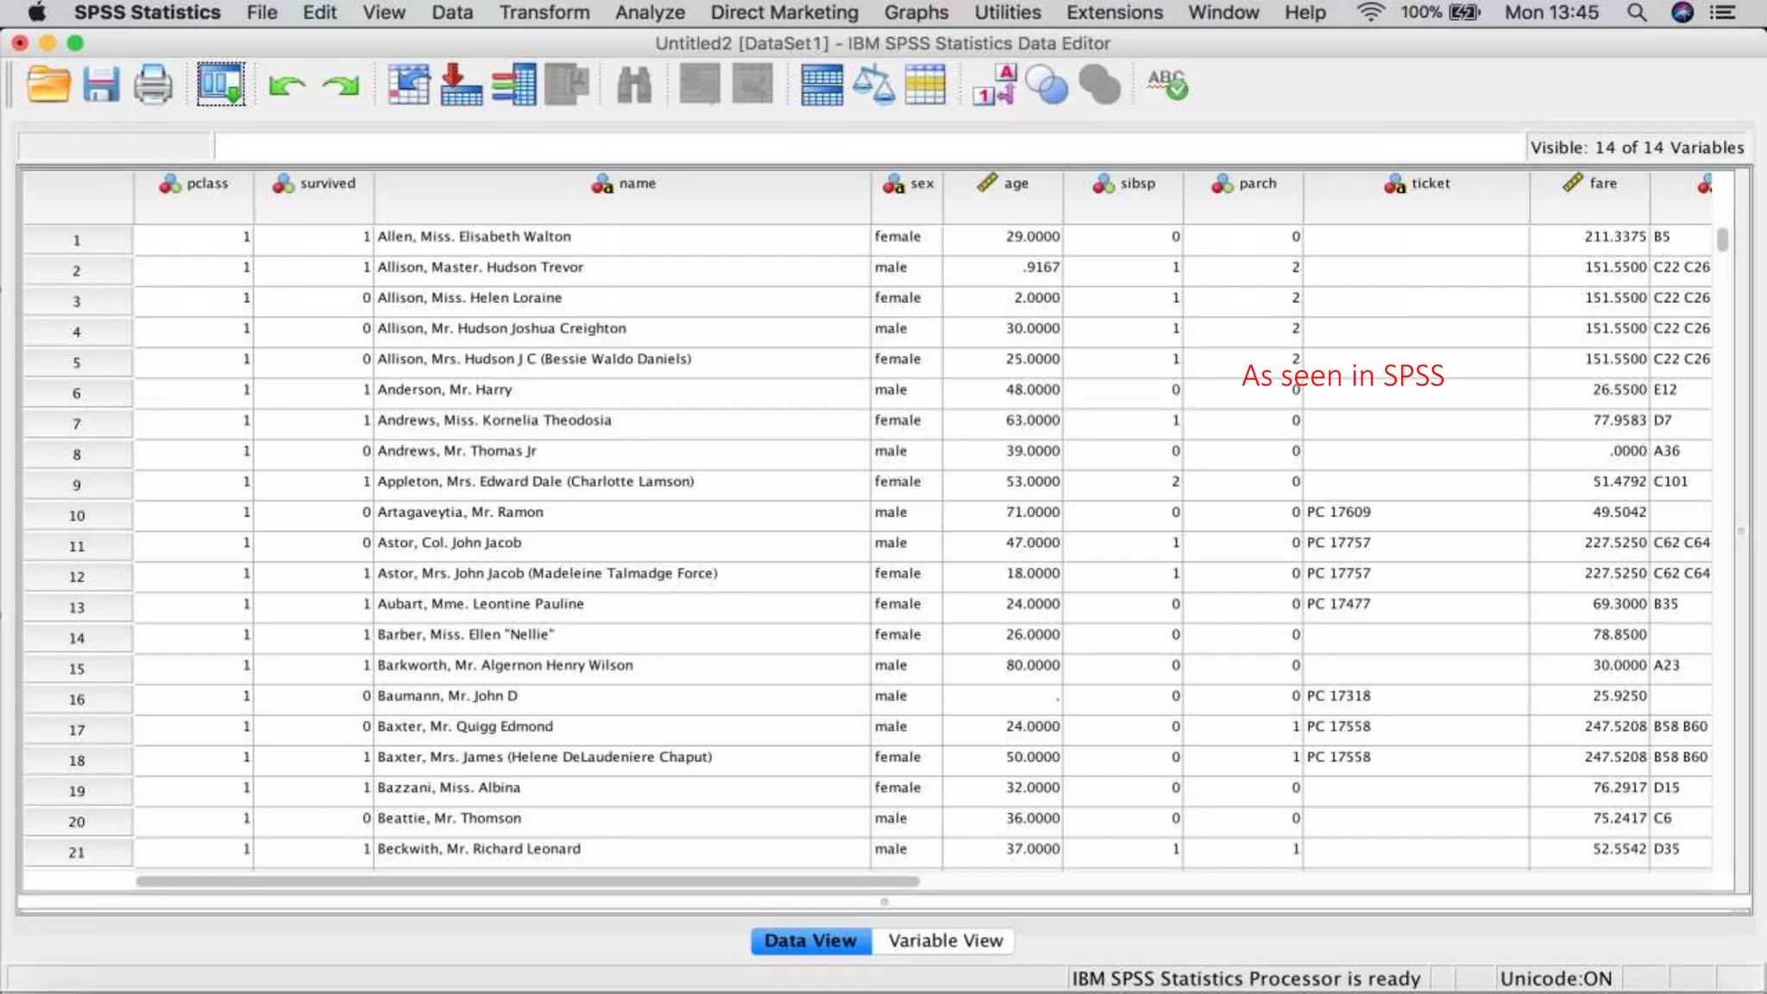The width and height of the screenshot is (1767, 994).
Task: Click the horizontal scrollbar below the data grid
Action: 526,881
